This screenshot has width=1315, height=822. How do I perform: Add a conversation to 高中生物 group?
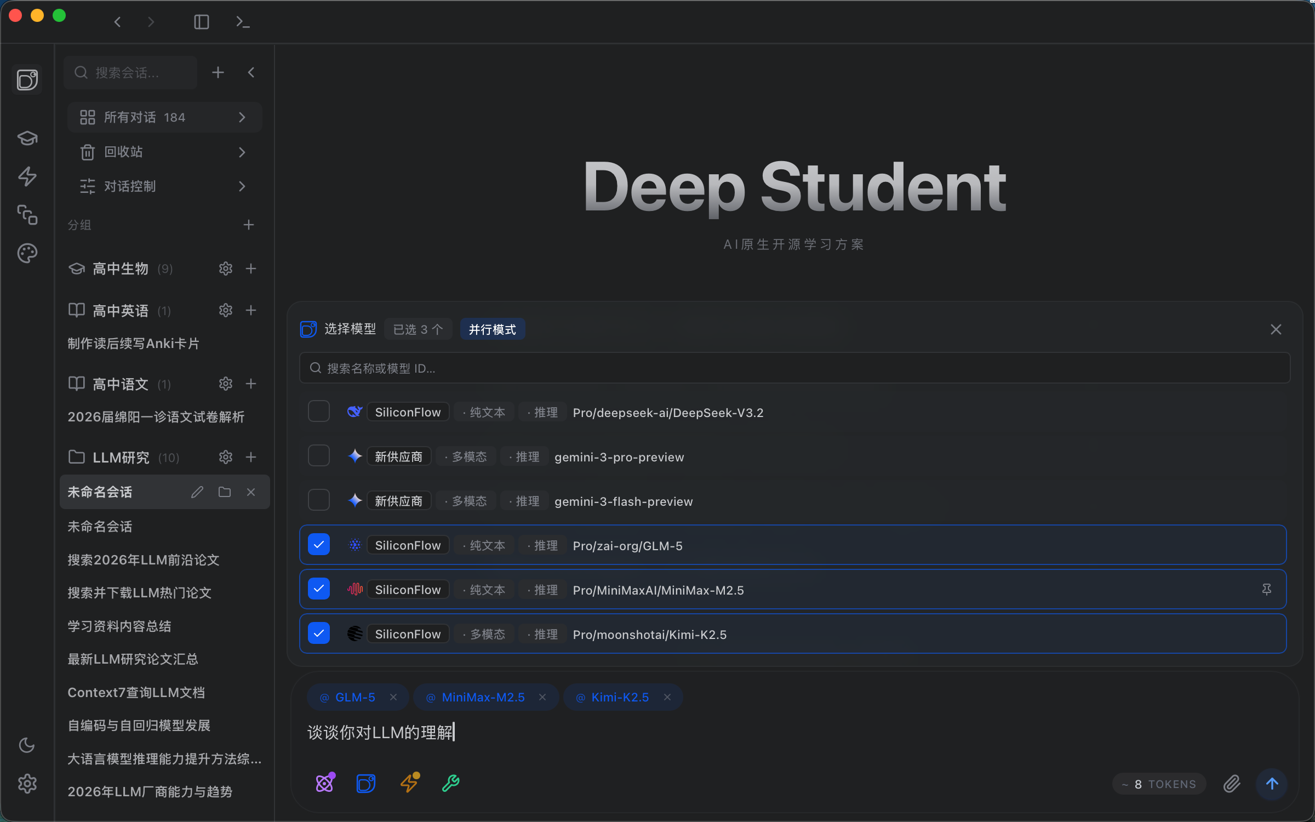click(x=251, y=269)
